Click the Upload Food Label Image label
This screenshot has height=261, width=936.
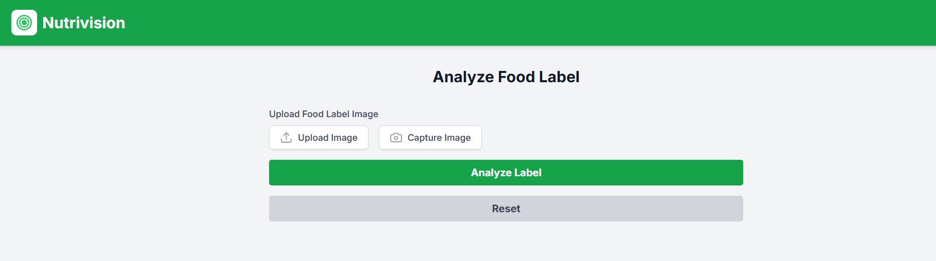pos(324,114)
